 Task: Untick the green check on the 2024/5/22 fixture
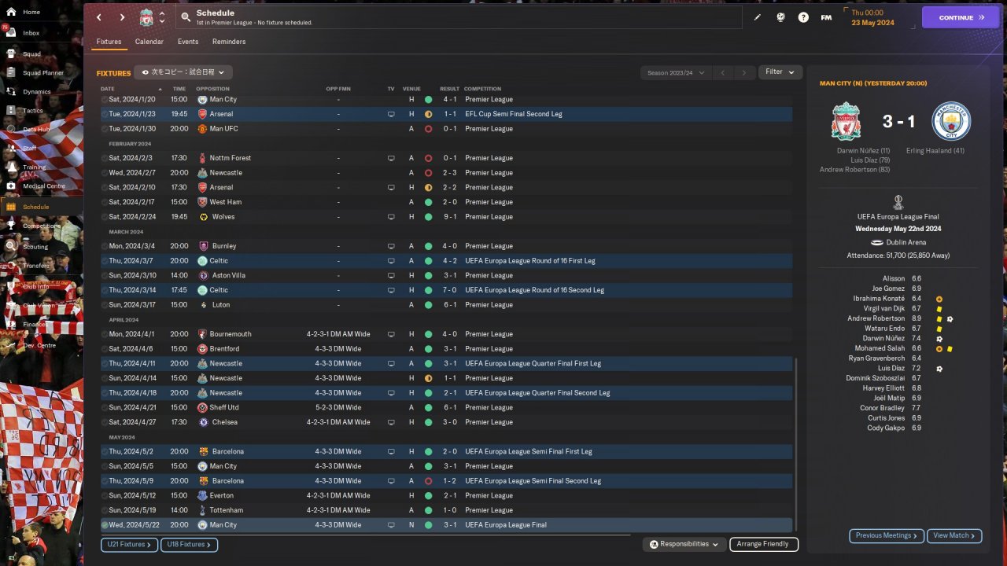coord(105,525)
